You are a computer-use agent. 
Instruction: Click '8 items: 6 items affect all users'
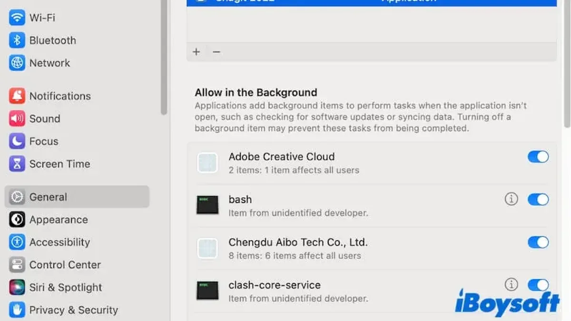[295, 256]
